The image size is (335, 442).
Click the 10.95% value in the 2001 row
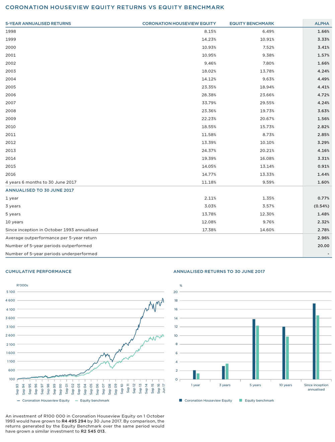209,55
